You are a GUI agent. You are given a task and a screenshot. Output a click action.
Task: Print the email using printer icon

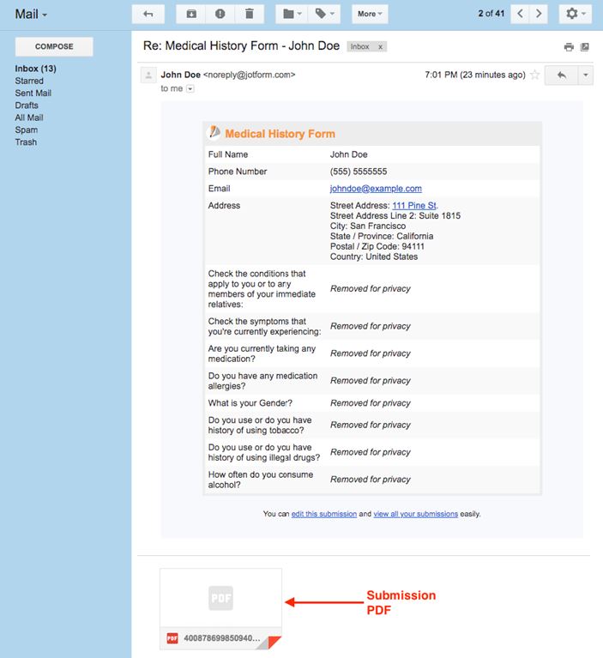(569, 47)
